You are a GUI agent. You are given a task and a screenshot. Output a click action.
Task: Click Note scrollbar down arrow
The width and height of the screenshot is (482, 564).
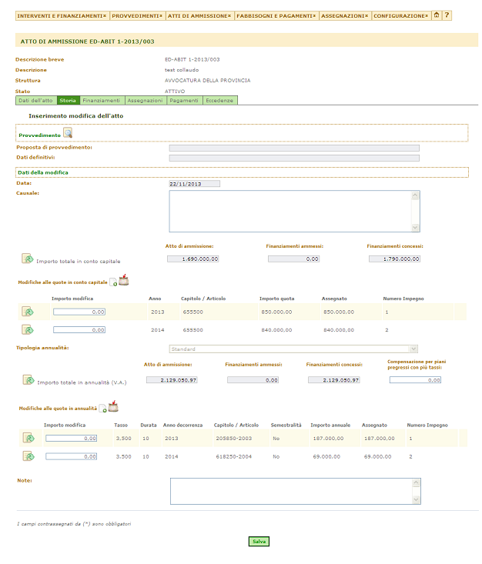coord(416,499)
